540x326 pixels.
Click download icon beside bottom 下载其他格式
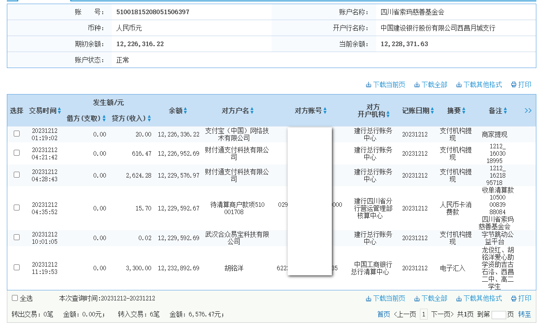459,299
